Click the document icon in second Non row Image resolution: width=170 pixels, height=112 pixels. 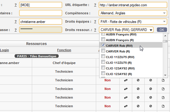(163, 89)
